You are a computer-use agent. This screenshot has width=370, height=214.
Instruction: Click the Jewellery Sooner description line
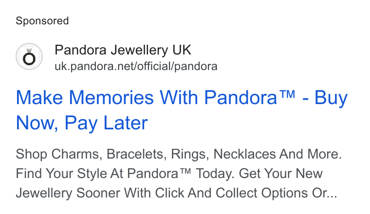coord(176,193)
